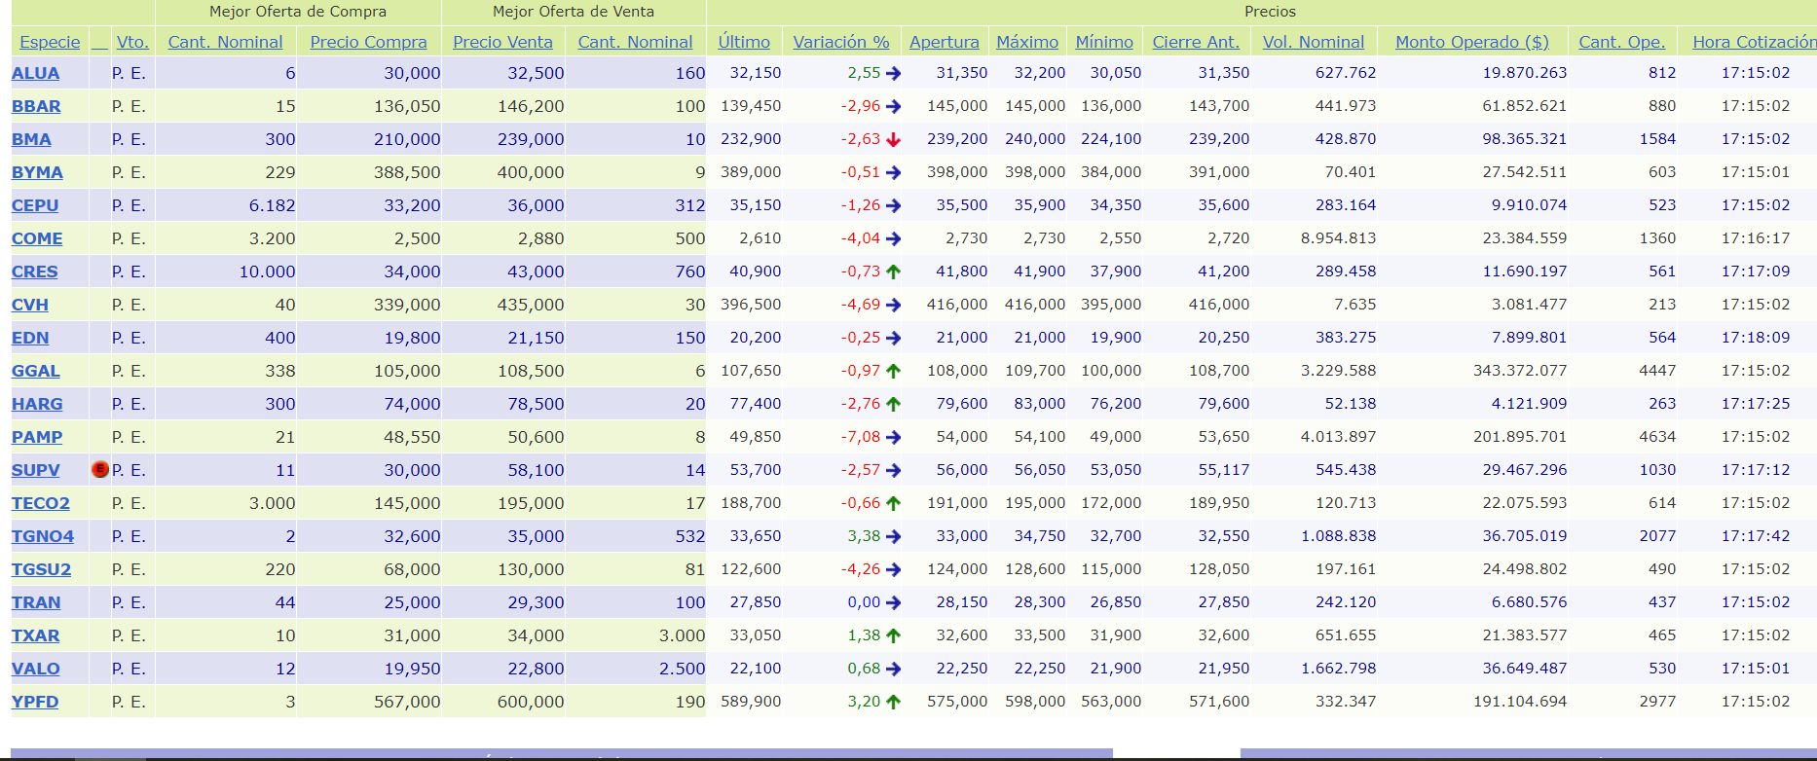Screen dimensions: 1817x761
Task: Click the blue right arrow in COME row
Action: (894, 238)
